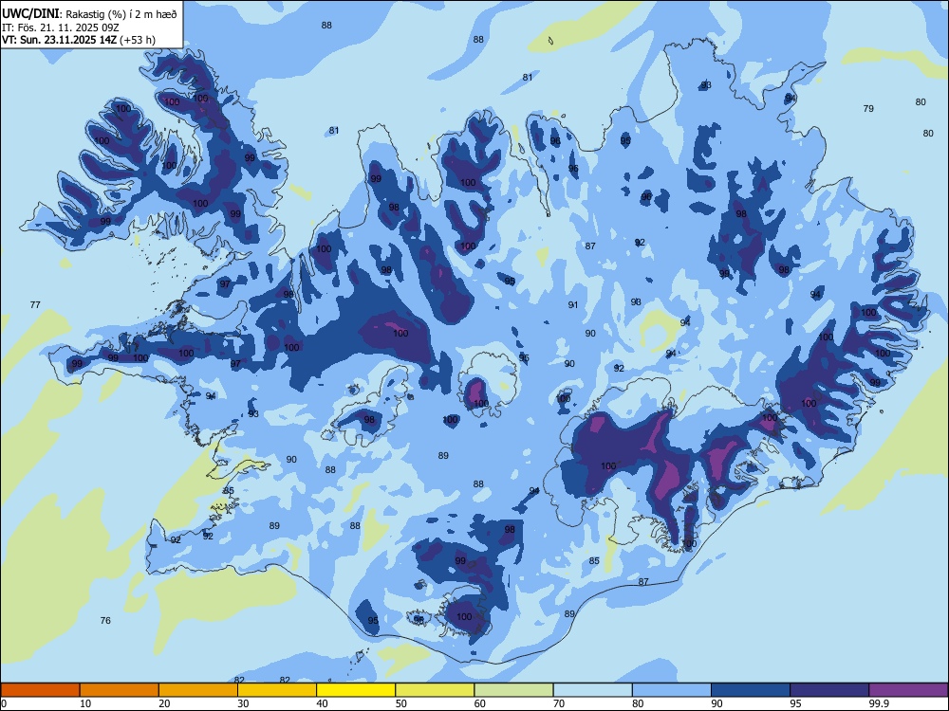Screen dimensions: 949x711
Task: Click the '79' humidity value on the map
Action: (x=868, y=109)
